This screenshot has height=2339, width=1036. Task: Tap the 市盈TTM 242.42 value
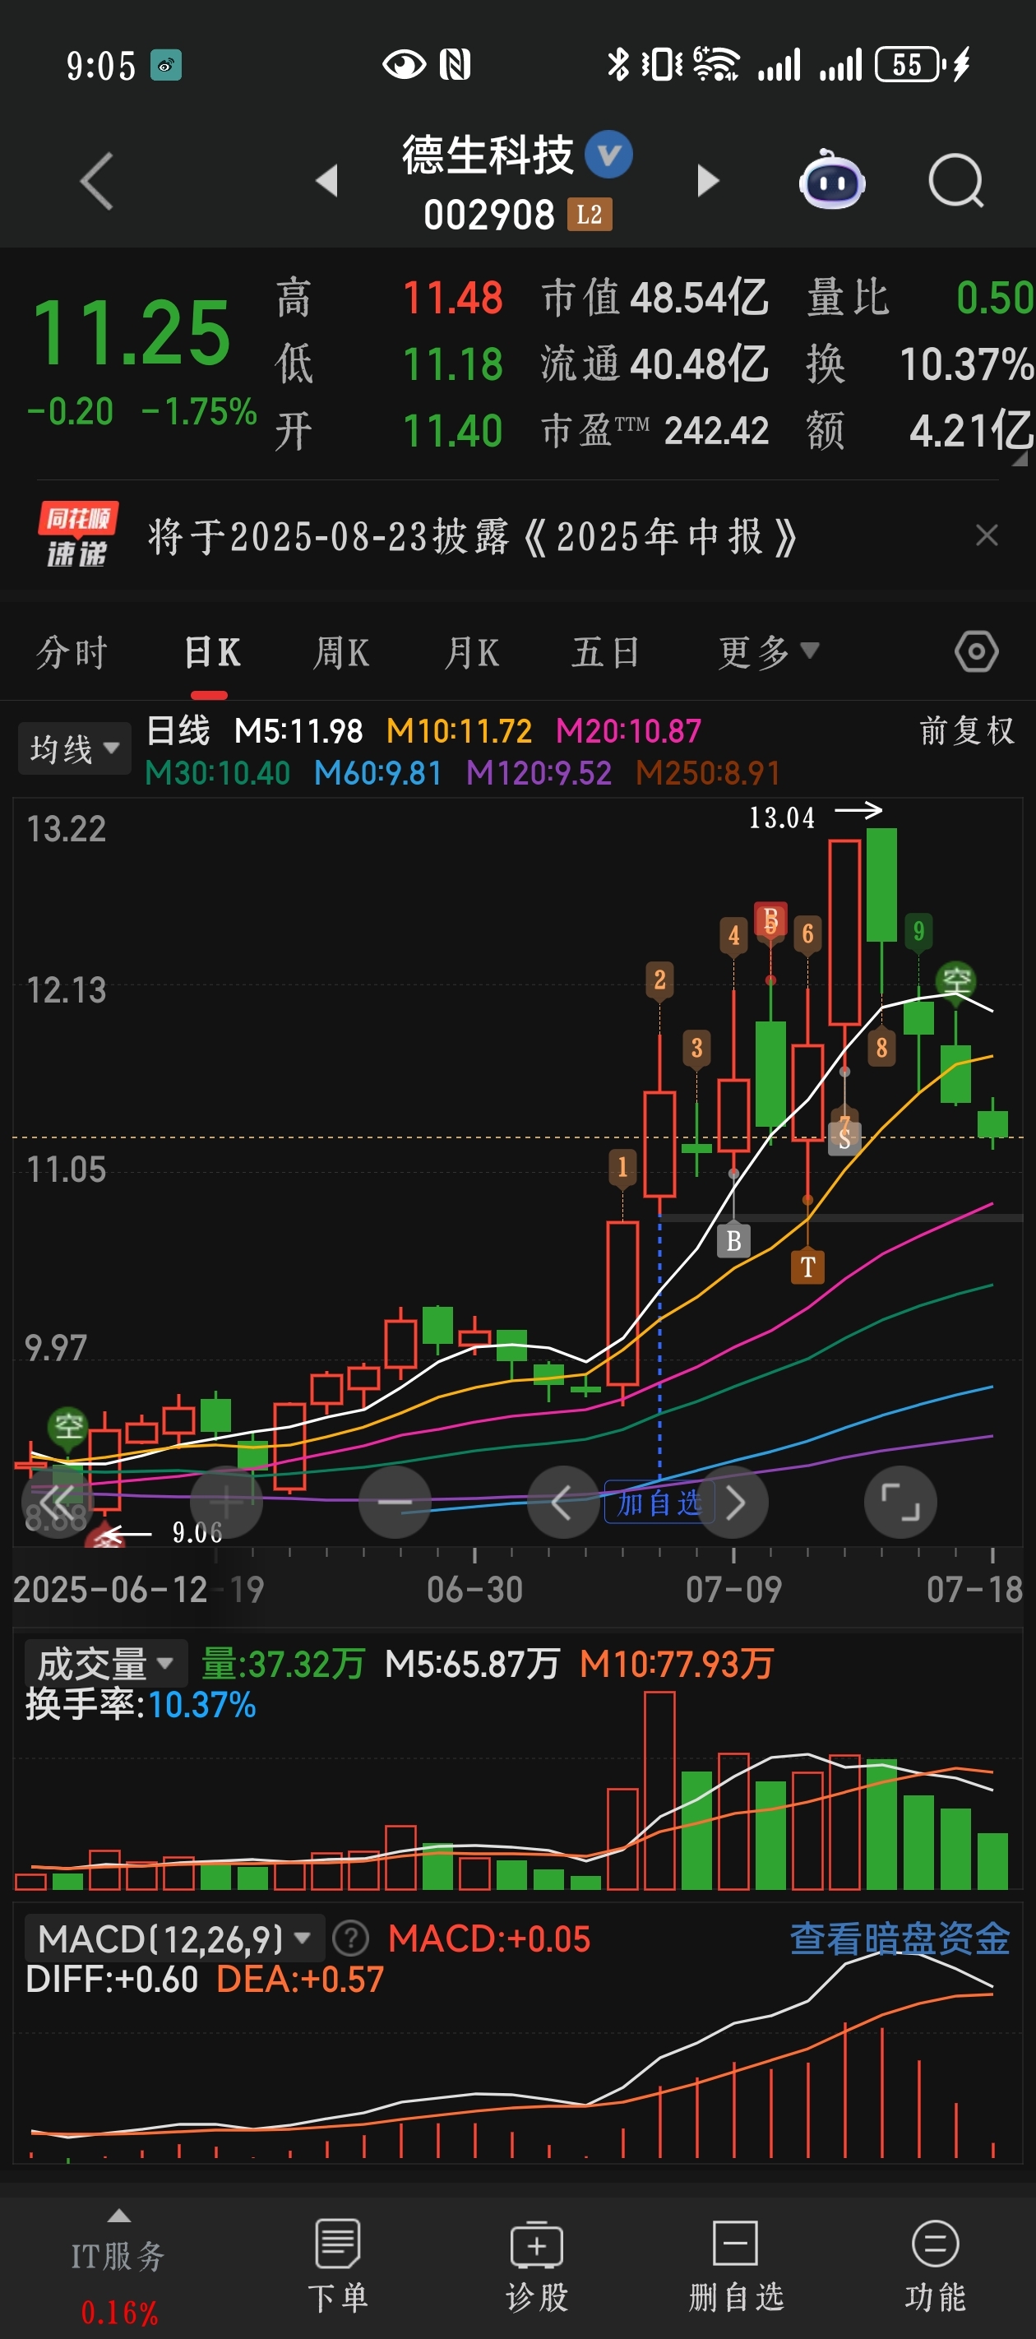pyautogui.click(x=654, y=430)
